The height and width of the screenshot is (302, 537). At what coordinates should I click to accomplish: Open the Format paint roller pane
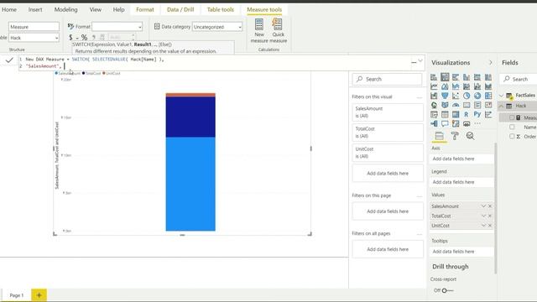pos(455,136)
